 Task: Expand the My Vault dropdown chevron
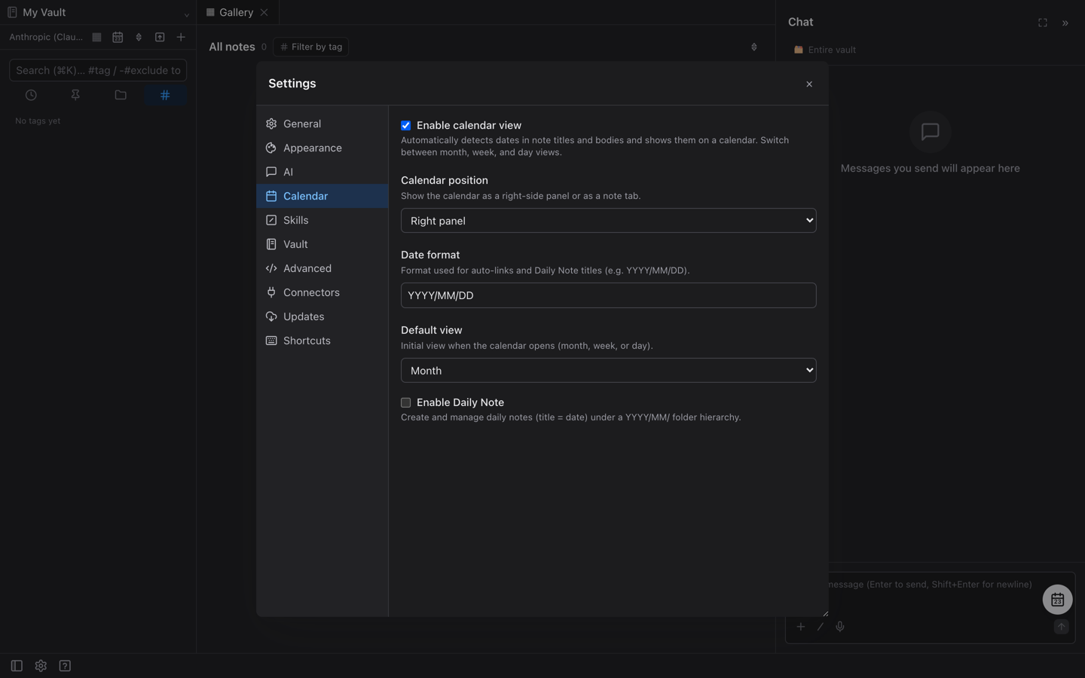point(187,14)
